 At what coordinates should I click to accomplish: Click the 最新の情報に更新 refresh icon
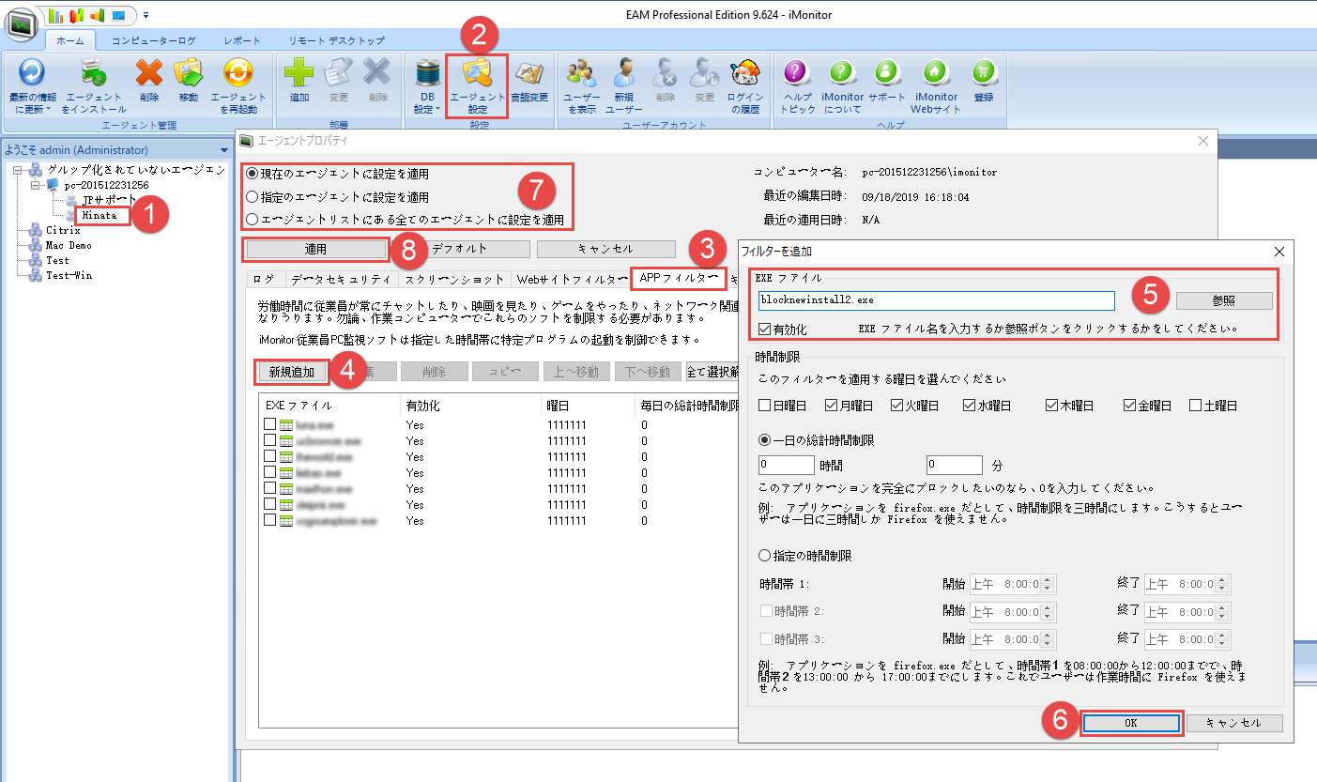[32, 74]
